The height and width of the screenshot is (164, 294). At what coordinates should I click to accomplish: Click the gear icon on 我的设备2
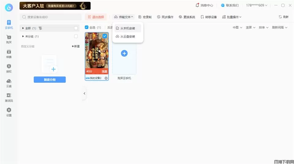(x=106, y=78)
